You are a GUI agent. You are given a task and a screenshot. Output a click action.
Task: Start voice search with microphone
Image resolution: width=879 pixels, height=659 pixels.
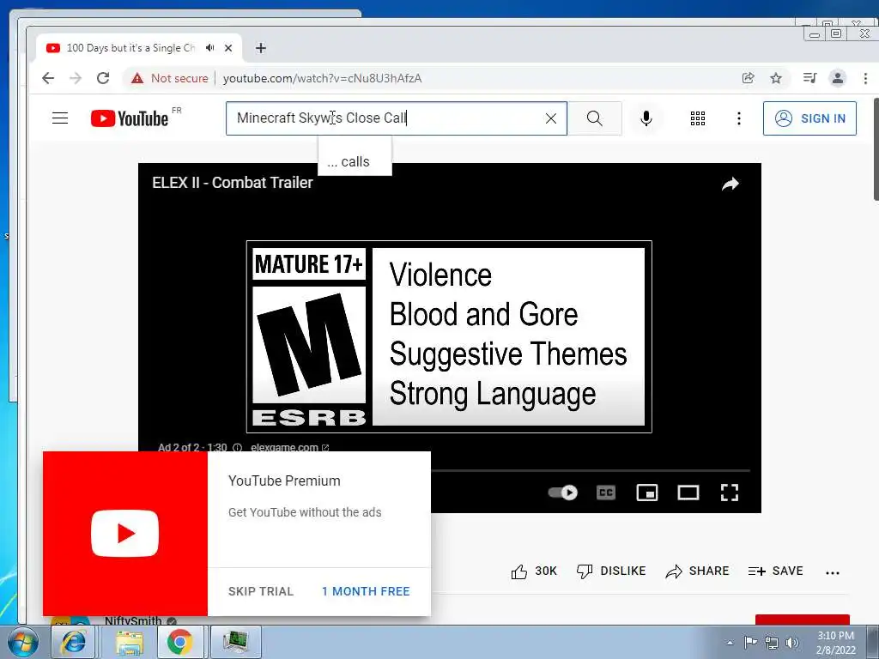click(x=646, y=118)
